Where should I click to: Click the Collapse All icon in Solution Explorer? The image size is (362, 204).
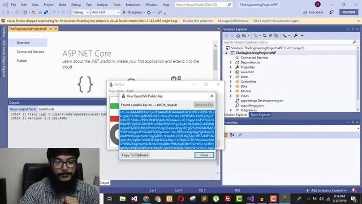tap(270, 36)
